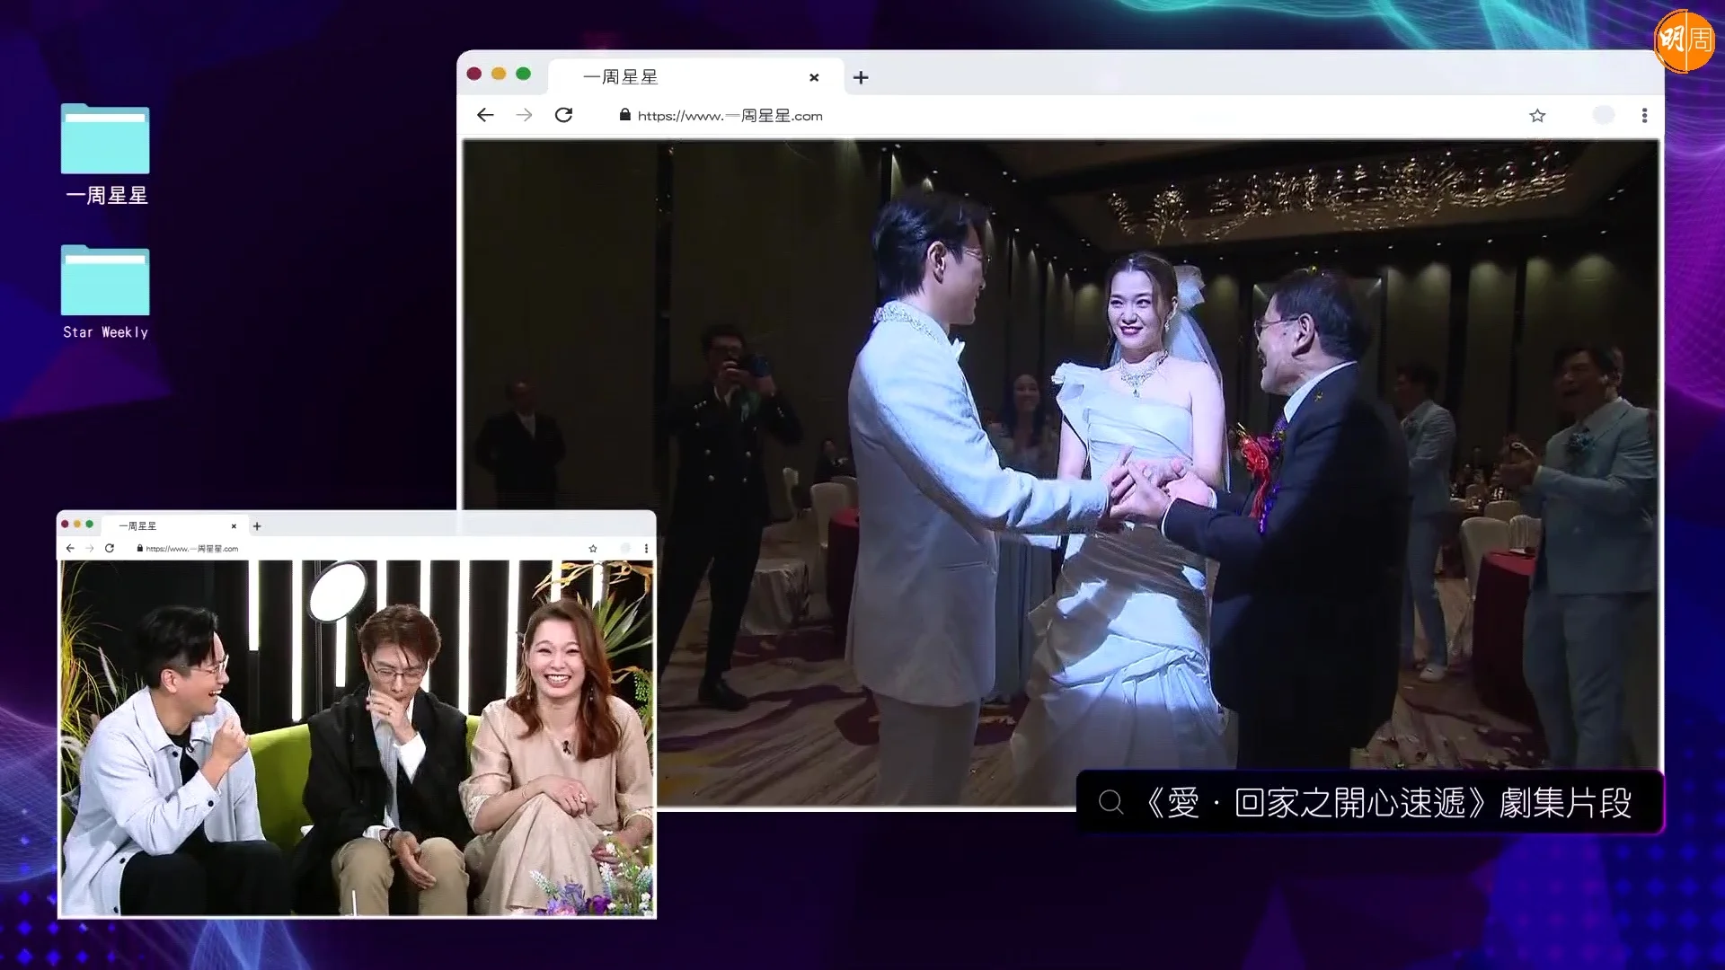Reload the page in the large browser
This screenshot has height=970, width=1725.
click(x=564, y=115)
